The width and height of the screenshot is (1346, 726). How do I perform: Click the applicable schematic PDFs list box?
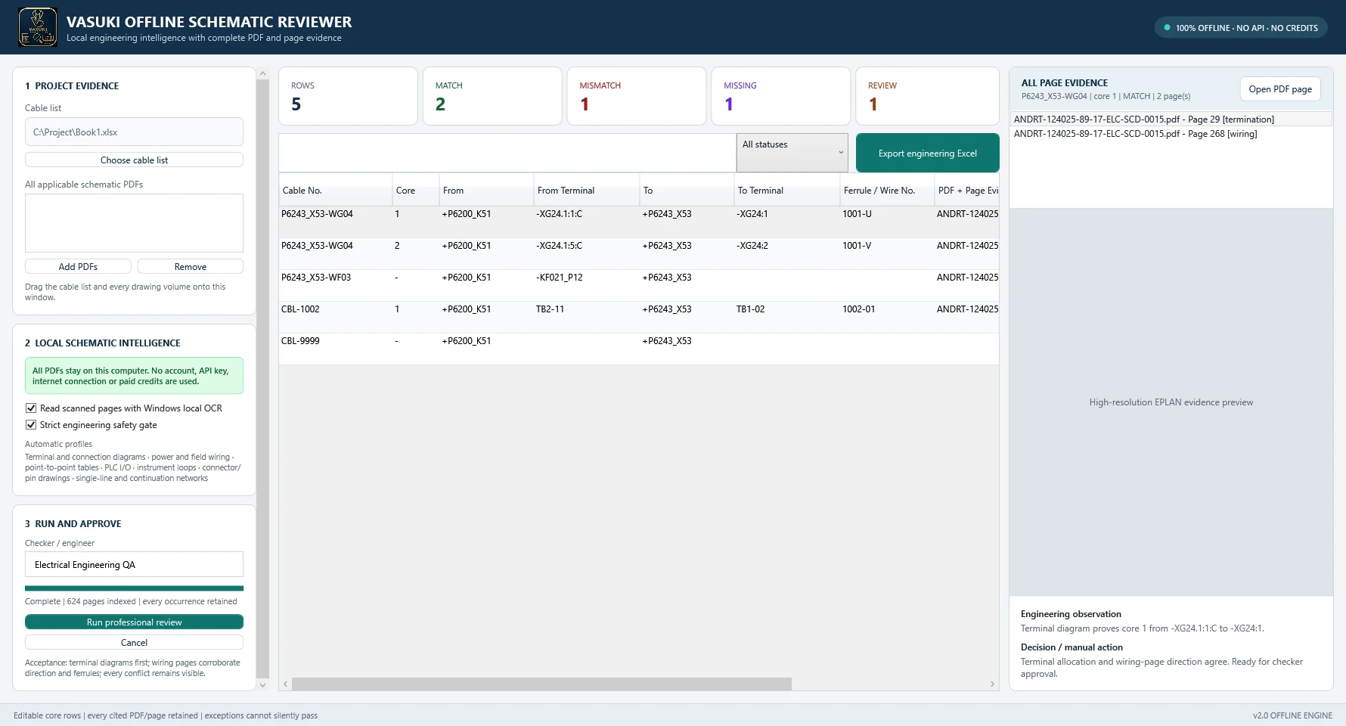coord(134,223)
